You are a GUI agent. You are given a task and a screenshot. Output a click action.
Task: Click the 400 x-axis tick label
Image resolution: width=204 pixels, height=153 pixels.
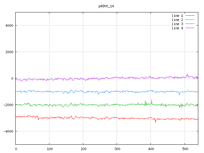pyautogui.click(x=151, y=149)
